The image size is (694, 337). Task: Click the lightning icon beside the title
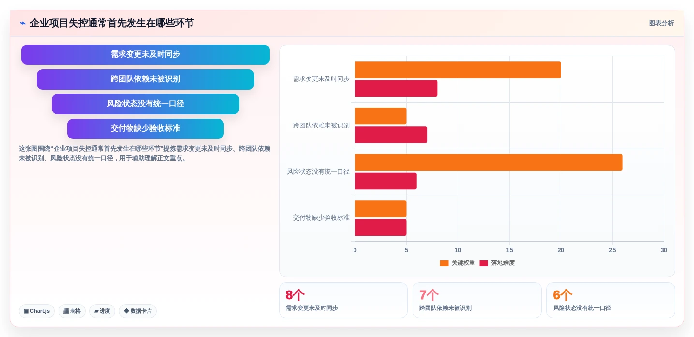pyautogui.click(x=23, y=23)
